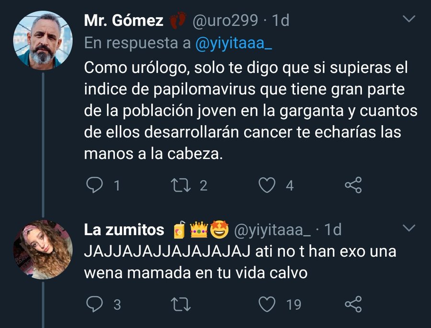Open the options chevron on Mr. Gómez's tweet
The width and height of the screenshot is (431, 328).
(408, 20)
